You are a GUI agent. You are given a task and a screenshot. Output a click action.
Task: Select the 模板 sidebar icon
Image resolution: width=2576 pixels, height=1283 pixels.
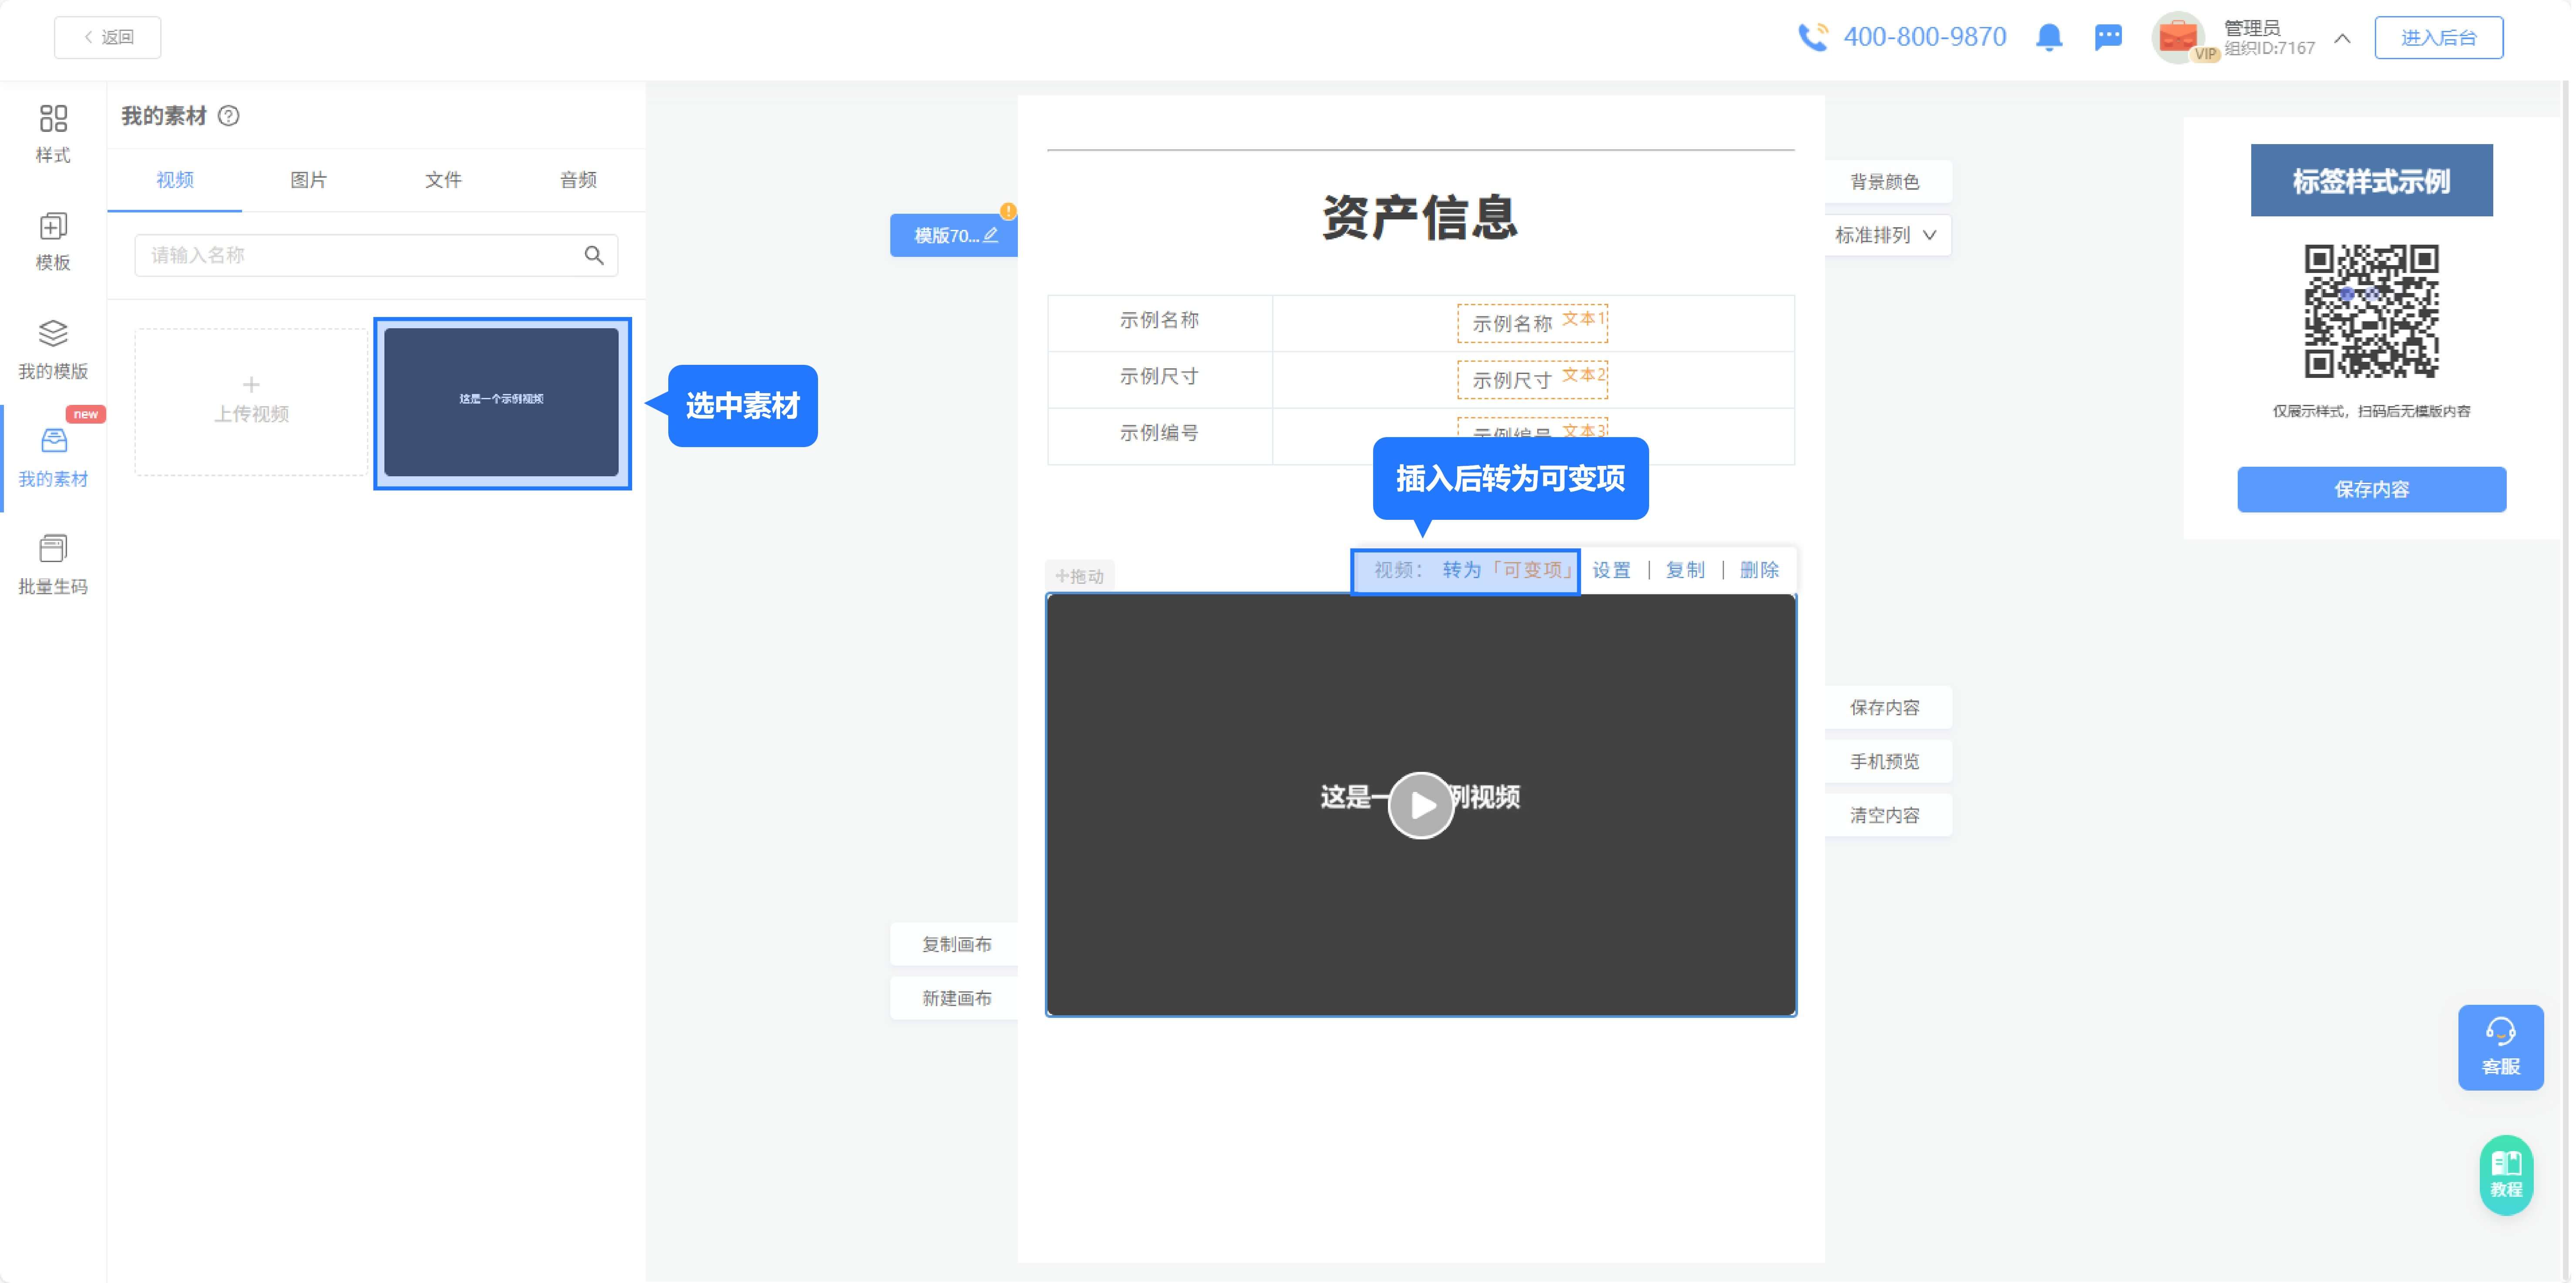pos(51,241)
